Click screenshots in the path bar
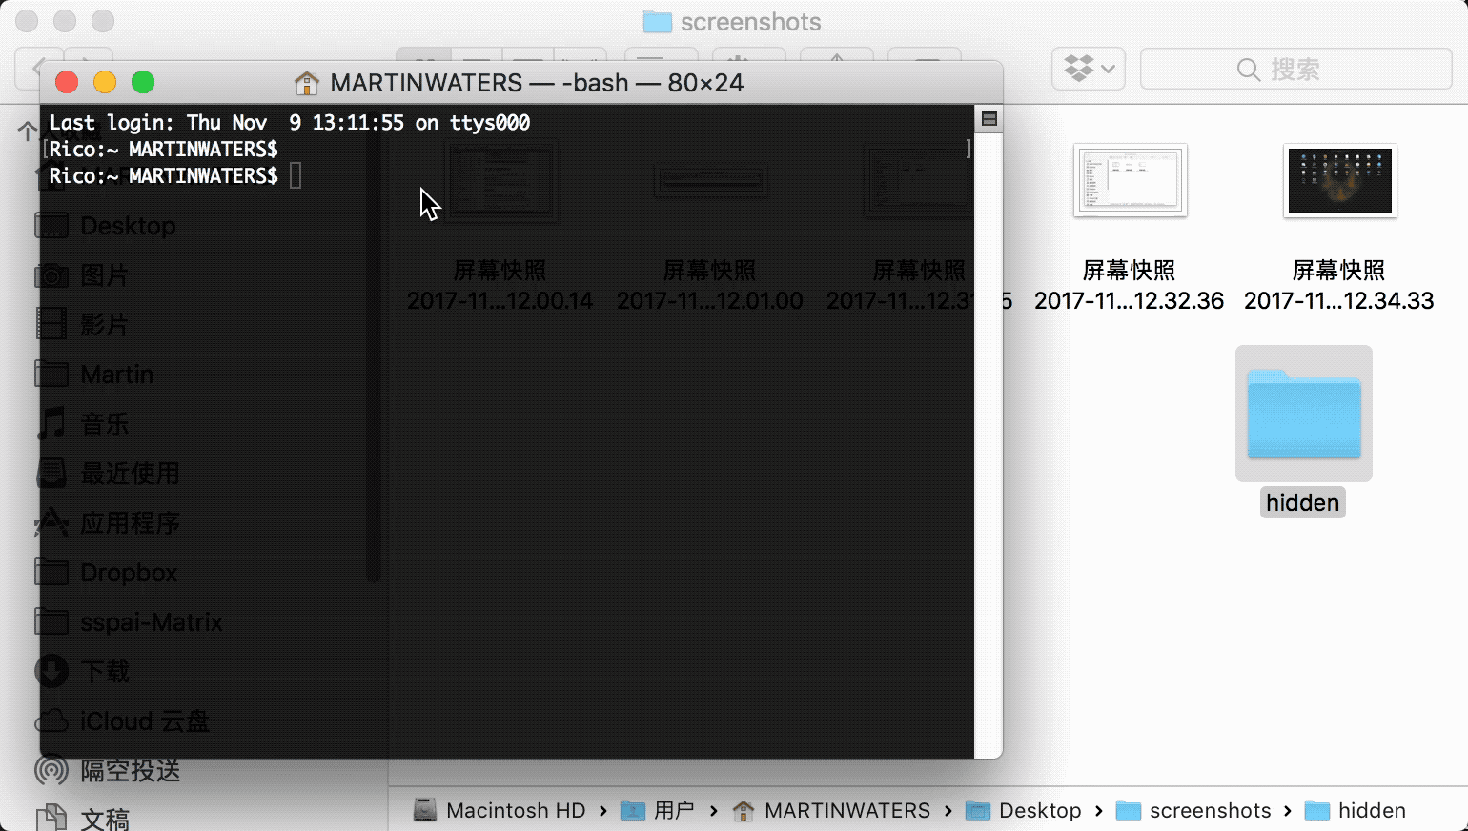The width and height of the screenshot is (1468, 831). click(x=1209, y=810)
